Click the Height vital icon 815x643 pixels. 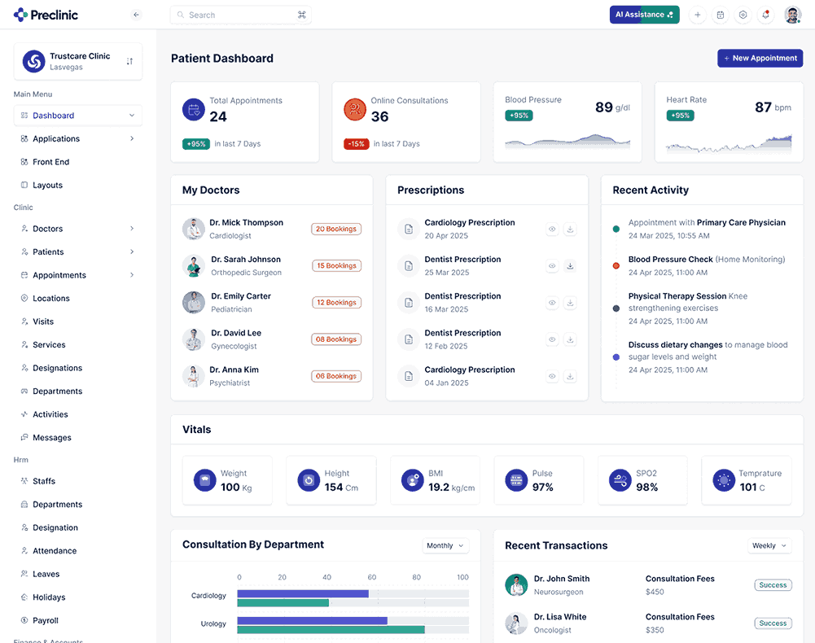coord(309,480)
